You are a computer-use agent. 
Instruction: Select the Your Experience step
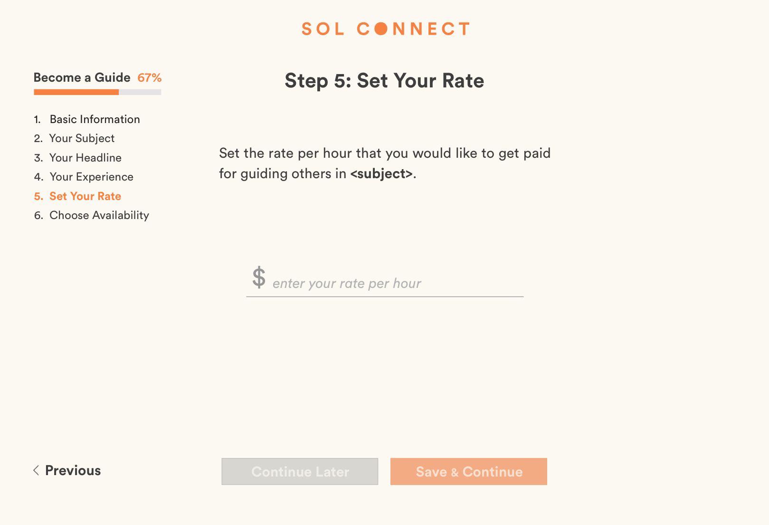(91, 177)
